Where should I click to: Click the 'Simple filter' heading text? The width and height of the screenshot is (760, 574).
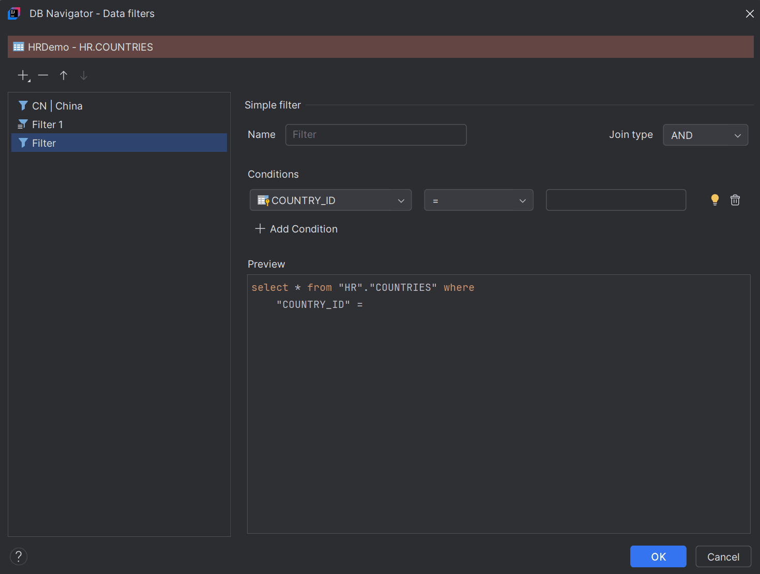coord(272,105)
